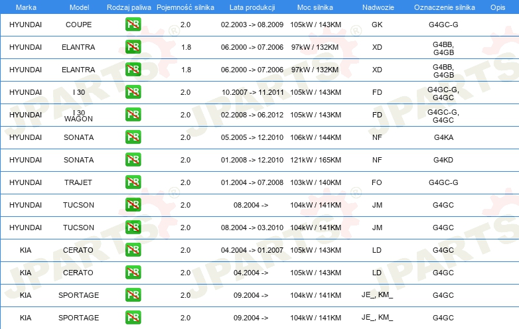Click fuel icon for I 30 made 10.2007–11.2011
The image size is (519, 329).
(133, 92)
